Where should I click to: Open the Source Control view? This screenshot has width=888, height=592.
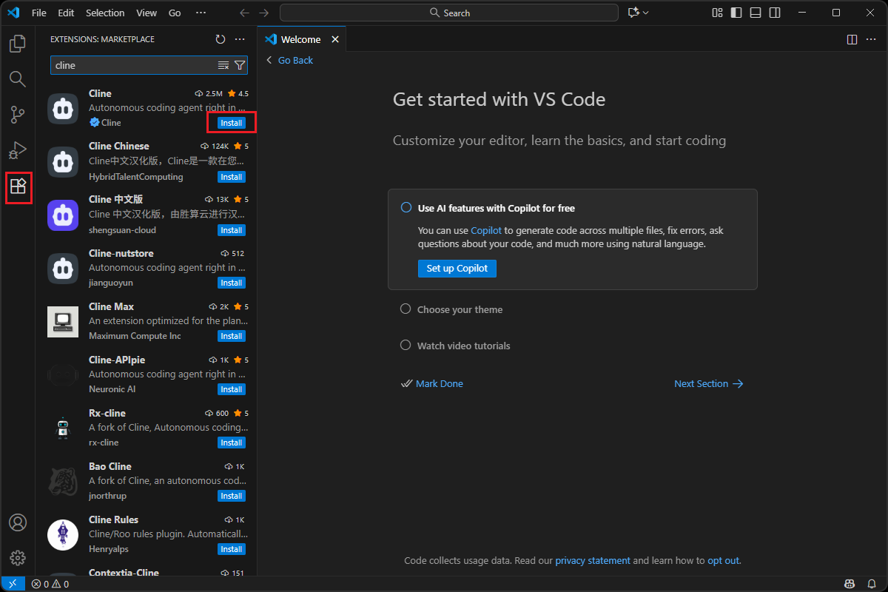click(17, 115)
